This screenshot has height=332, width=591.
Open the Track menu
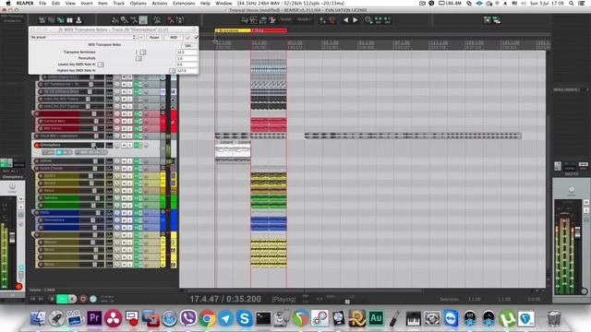(119, 3)
